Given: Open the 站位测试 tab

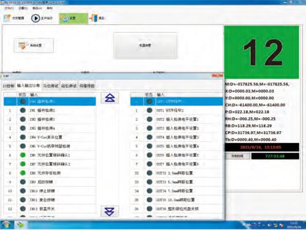Looking at the screenshot, I should [x=69, y=86].
